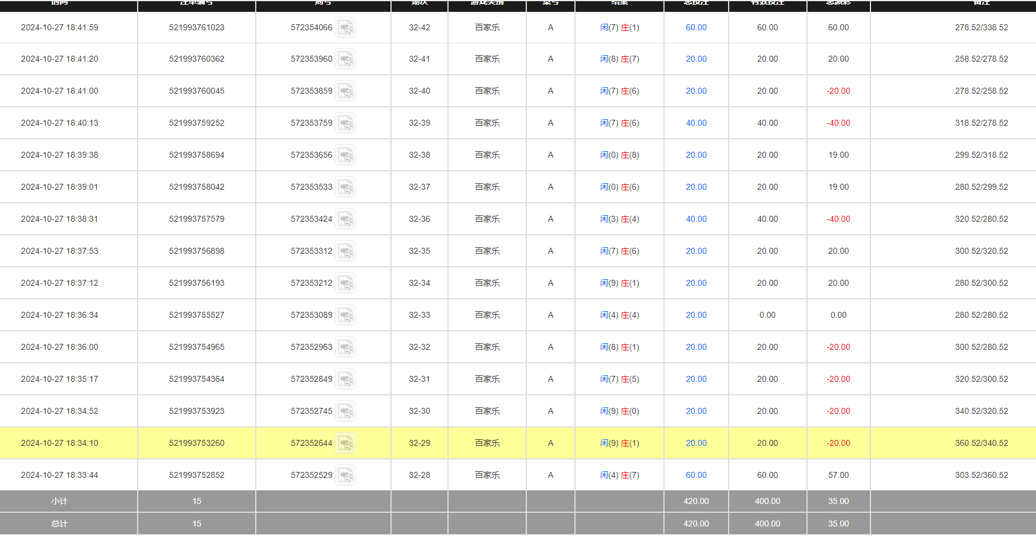This screenshot has height=549, width=1036.
Task: Click the video icon next to 572353960
Action: [345, 59]
